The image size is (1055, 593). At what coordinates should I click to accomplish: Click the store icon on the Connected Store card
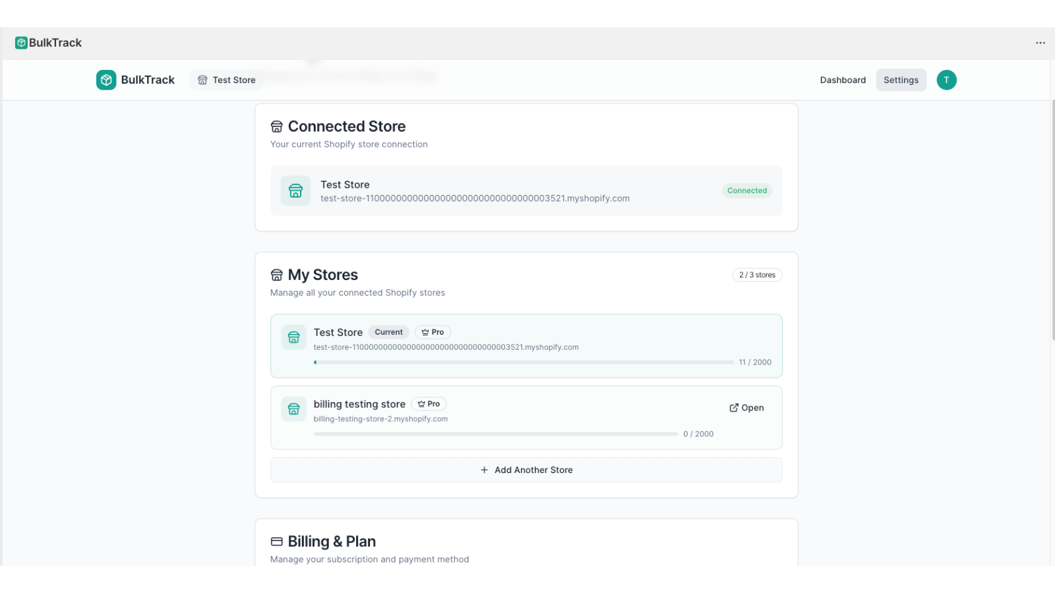295,190
